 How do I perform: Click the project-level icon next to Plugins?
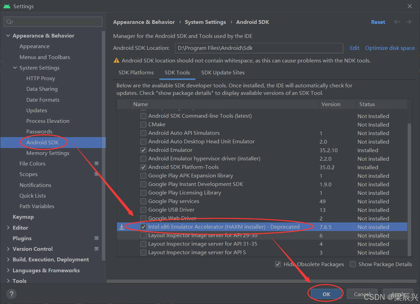(x=96, y=238)
